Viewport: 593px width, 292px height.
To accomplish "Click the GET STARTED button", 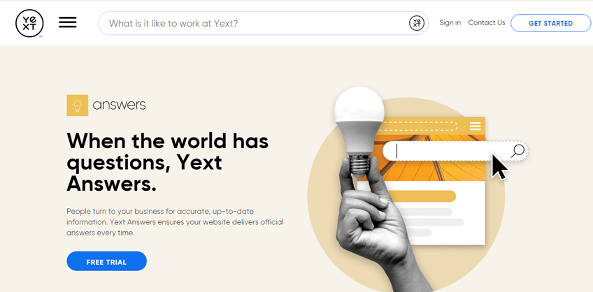I will click(x=550, y=24).
